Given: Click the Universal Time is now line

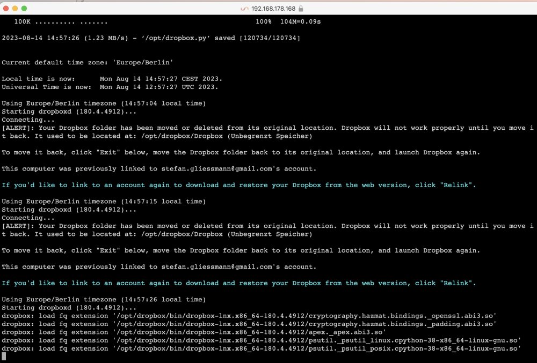Looking at the screenshot, I should (110, 87).
